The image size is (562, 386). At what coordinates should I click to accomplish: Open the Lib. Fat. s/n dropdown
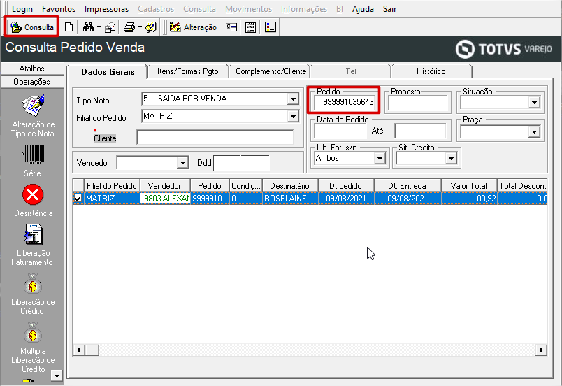pyautogui.click(x=380, y=159)
